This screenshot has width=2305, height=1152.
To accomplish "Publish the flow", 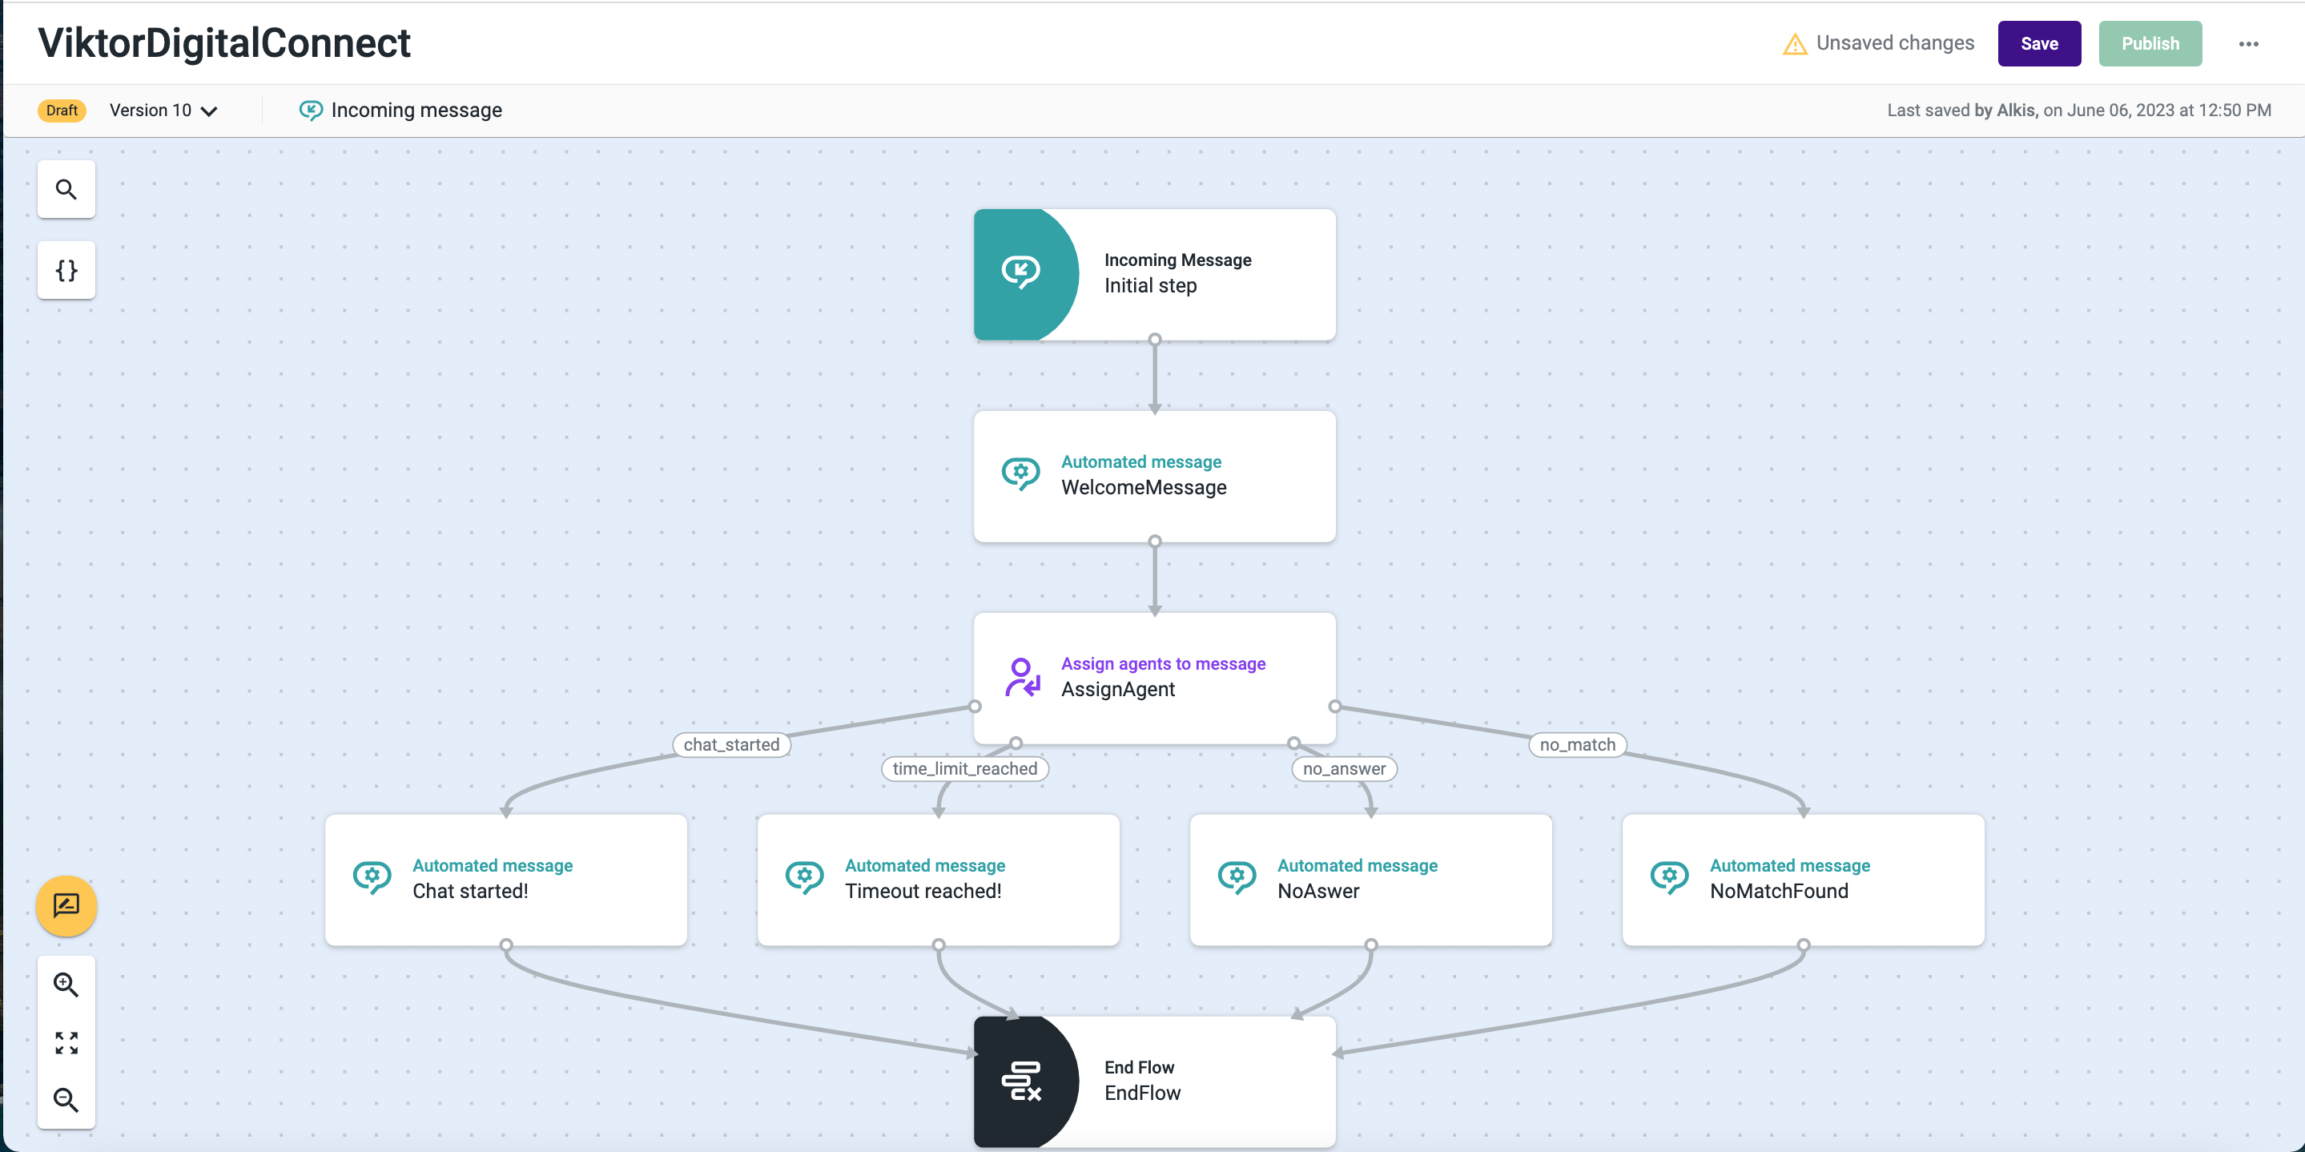I will tap(2150, 44).
